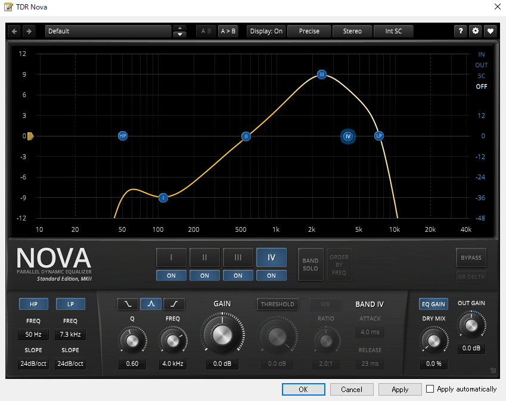Image resolution: width=506 pixels, height=401 pixels.
Task: Click the OUT GAIN knob
Action: [x=471, y=325]
